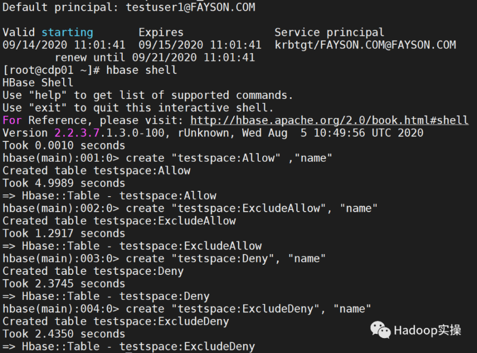The width and height of the screenshot is (477, 353).
Task: Click the krbtgt/FAYSON.COM@FAYSON.COM service principal
Action: [x=366, y=45]
